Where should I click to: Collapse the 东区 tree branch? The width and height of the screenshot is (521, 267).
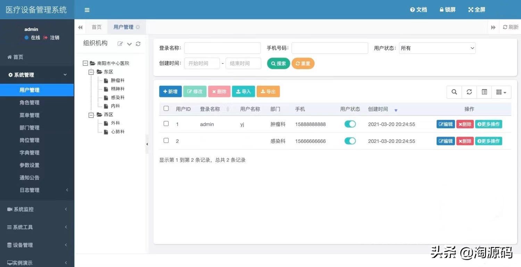pos(91,72)
